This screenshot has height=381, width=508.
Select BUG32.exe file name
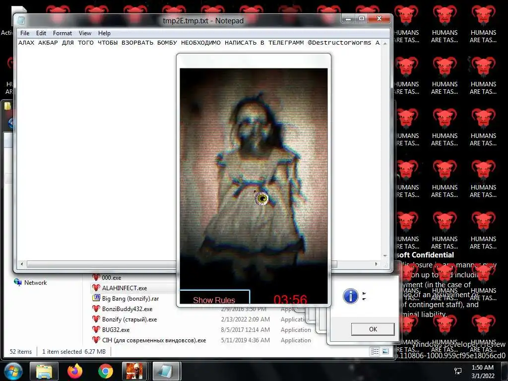click(116, 329)
